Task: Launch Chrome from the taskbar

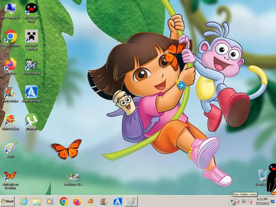Action: point(64,201)
